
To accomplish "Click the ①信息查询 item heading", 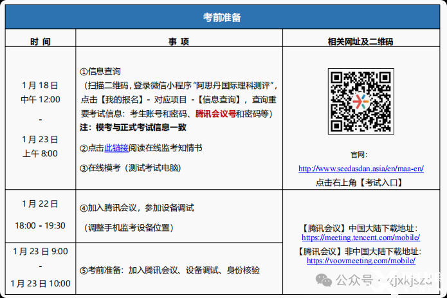I will point(100,71).
